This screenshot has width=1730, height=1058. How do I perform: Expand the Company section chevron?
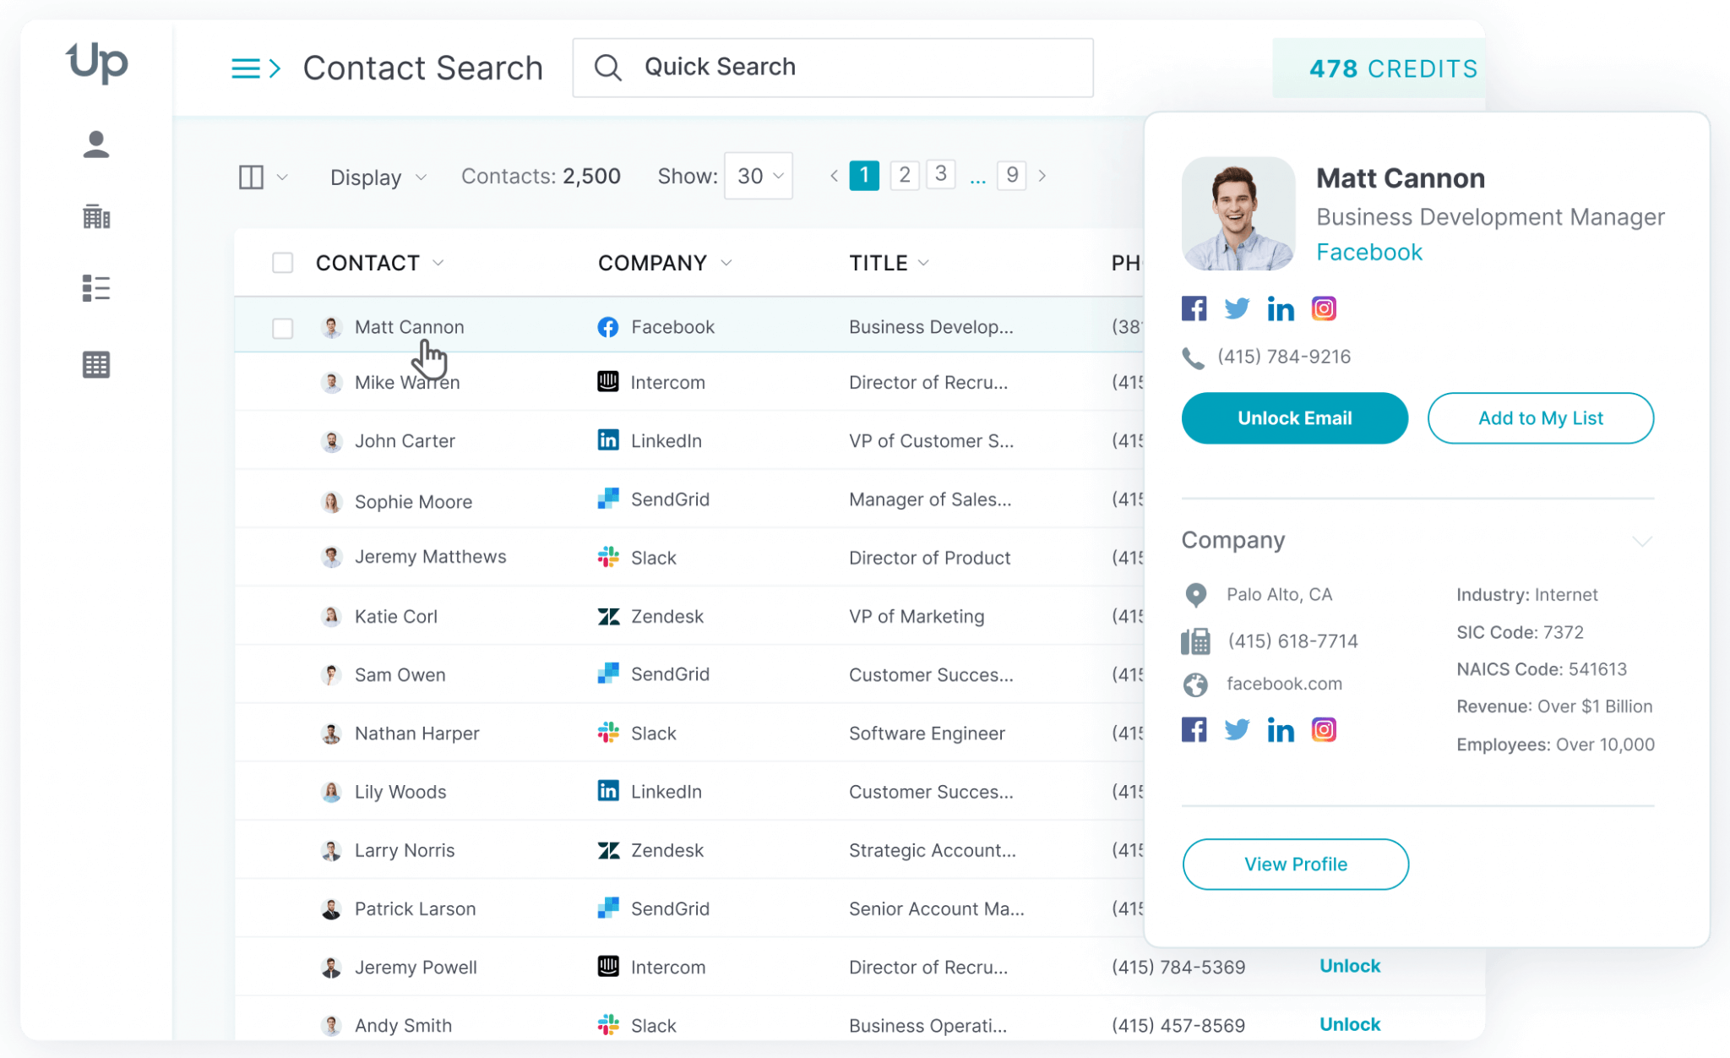(1644, 540)
